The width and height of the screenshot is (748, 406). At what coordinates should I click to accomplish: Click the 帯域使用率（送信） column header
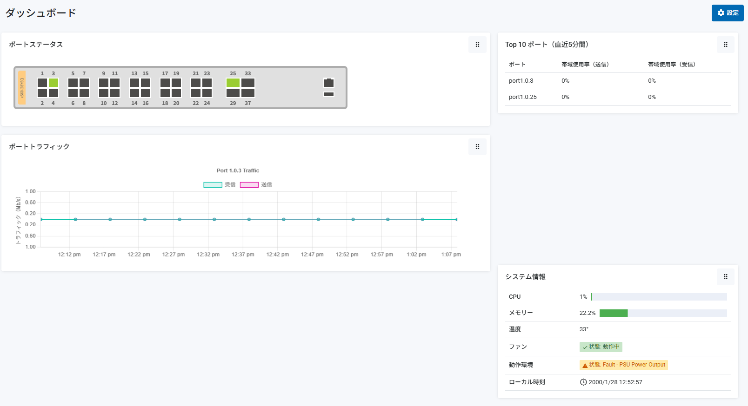(585, 65)
